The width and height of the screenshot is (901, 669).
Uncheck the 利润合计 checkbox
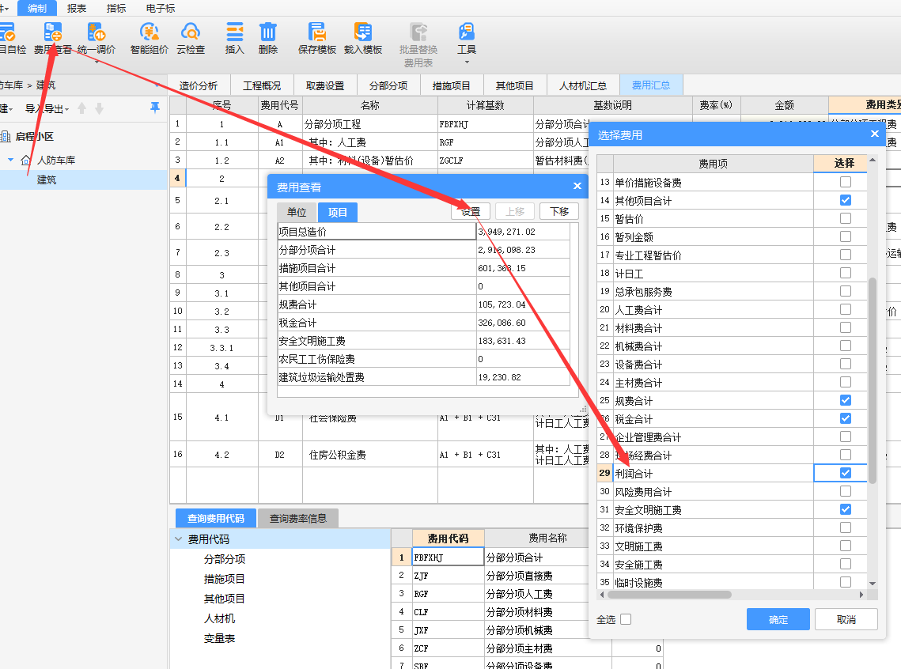pyautogui.click(x=846, y=473)
